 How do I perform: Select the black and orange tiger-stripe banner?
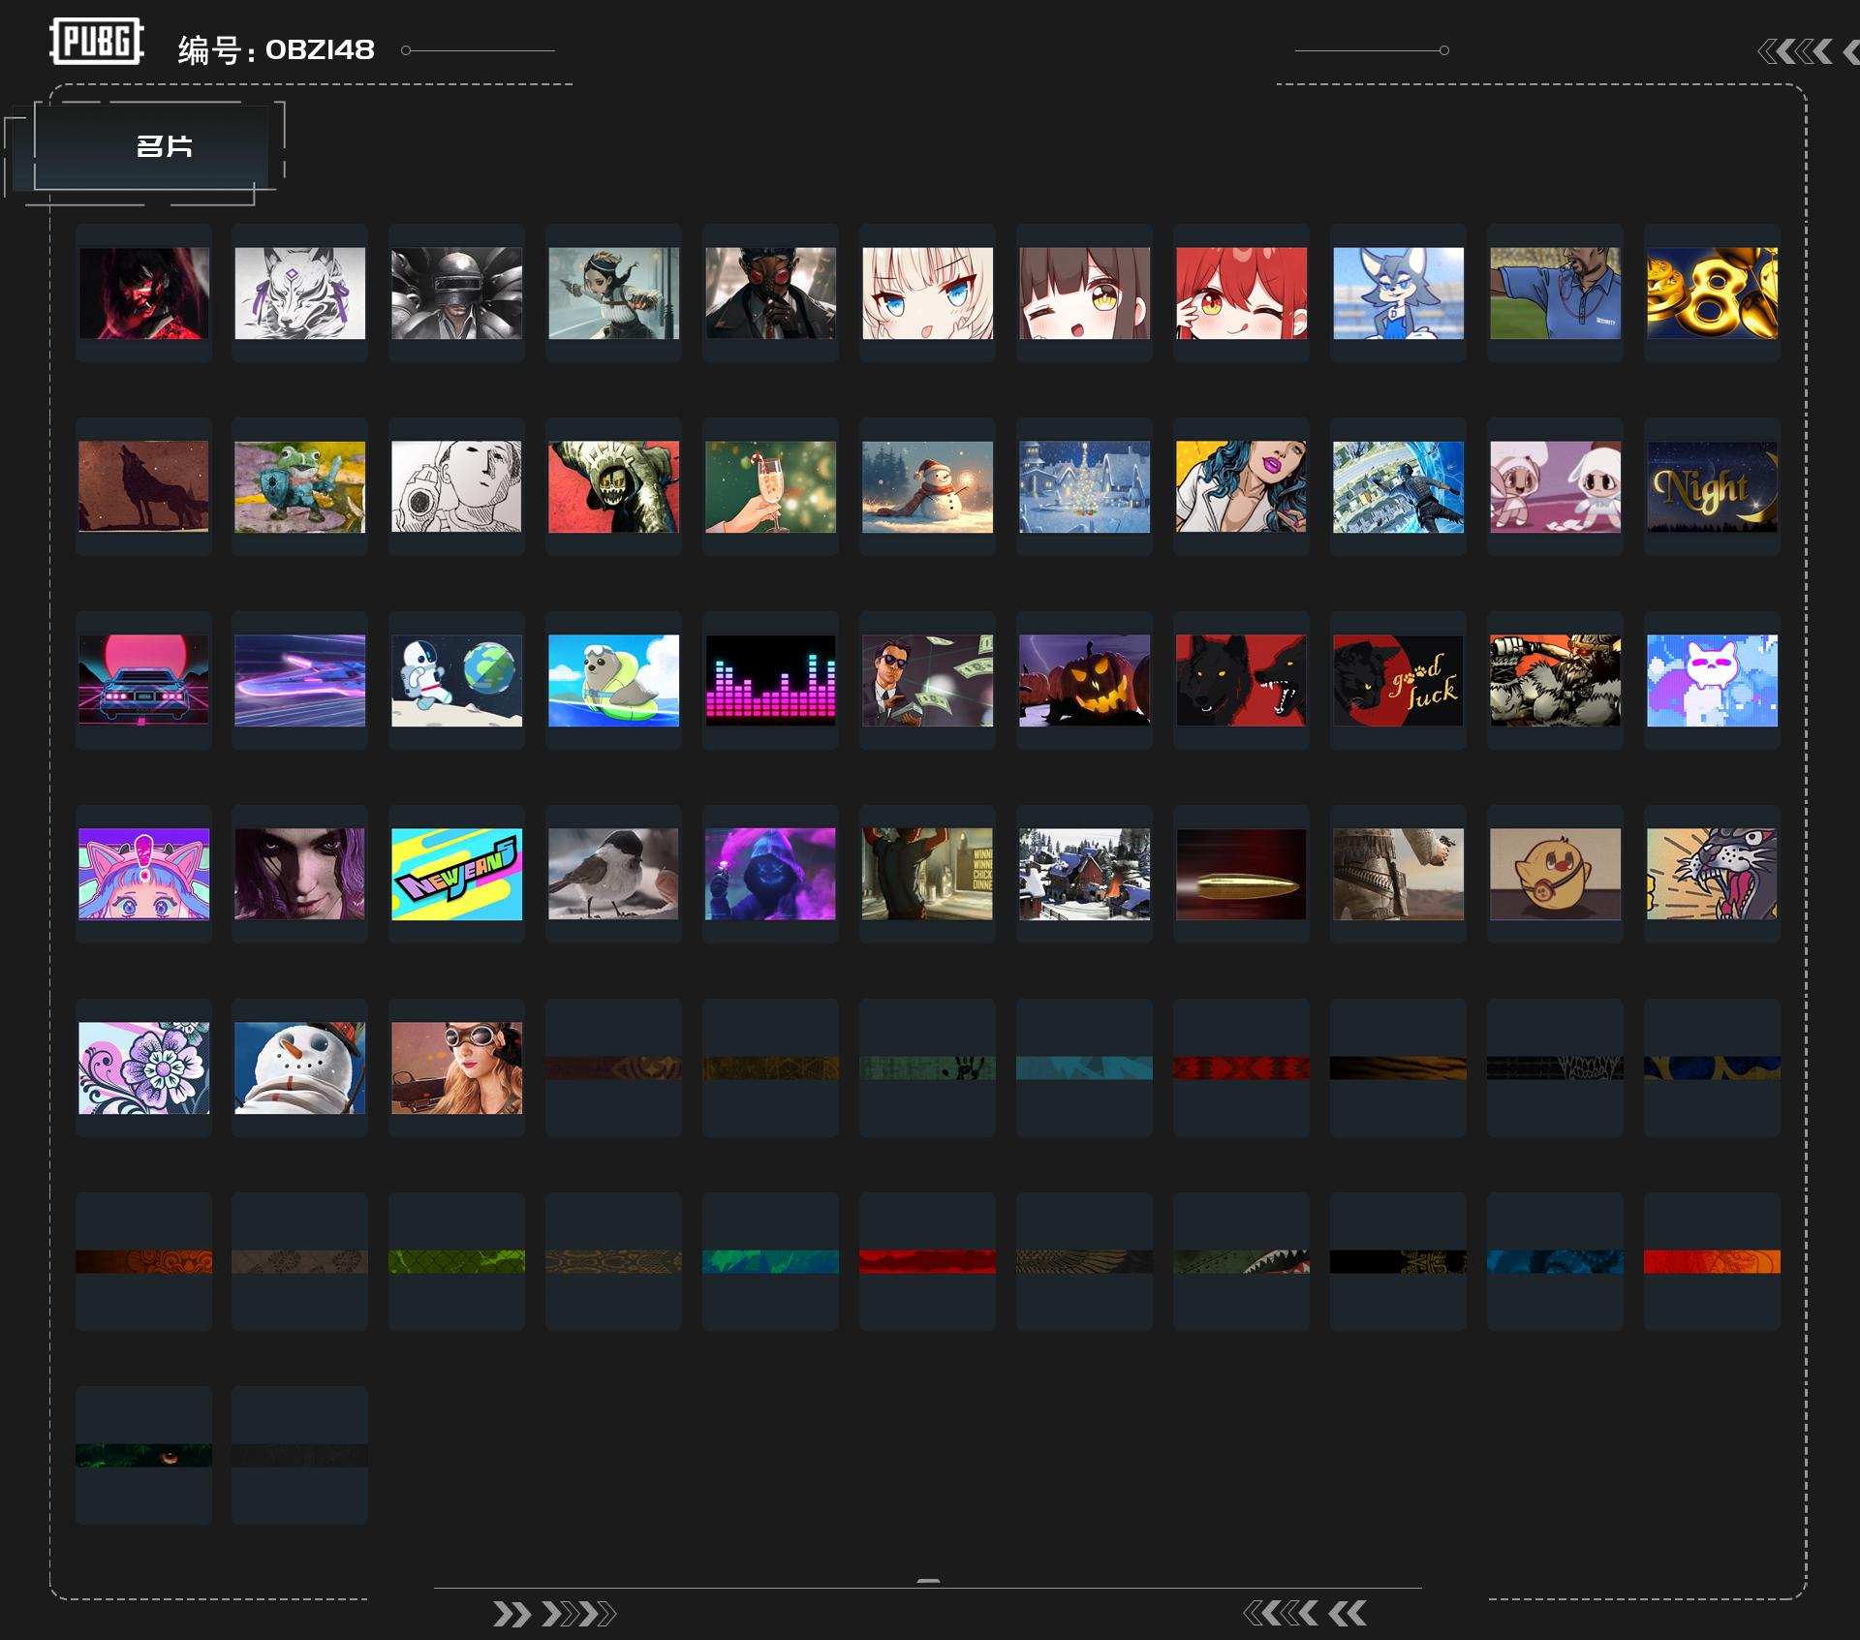pos(1399,1068)
